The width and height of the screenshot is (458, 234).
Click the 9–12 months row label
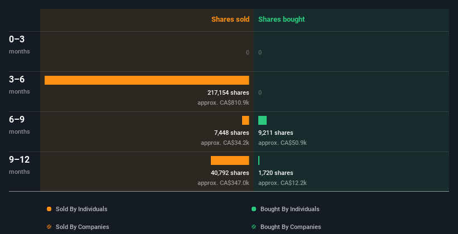(x=20, y=165)
